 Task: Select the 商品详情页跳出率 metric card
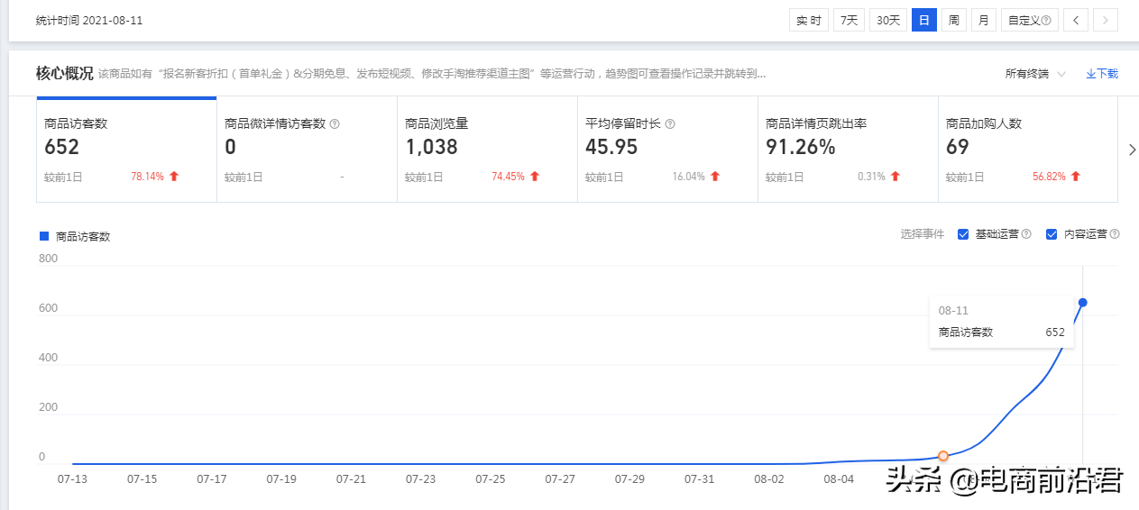(x=848, y=150)
